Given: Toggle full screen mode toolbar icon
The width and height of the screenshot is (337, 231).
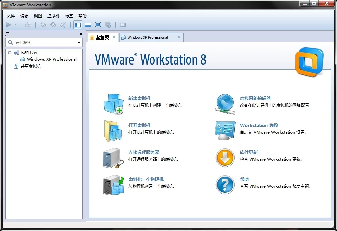Looking at the screenshot, I should [98, 25].
